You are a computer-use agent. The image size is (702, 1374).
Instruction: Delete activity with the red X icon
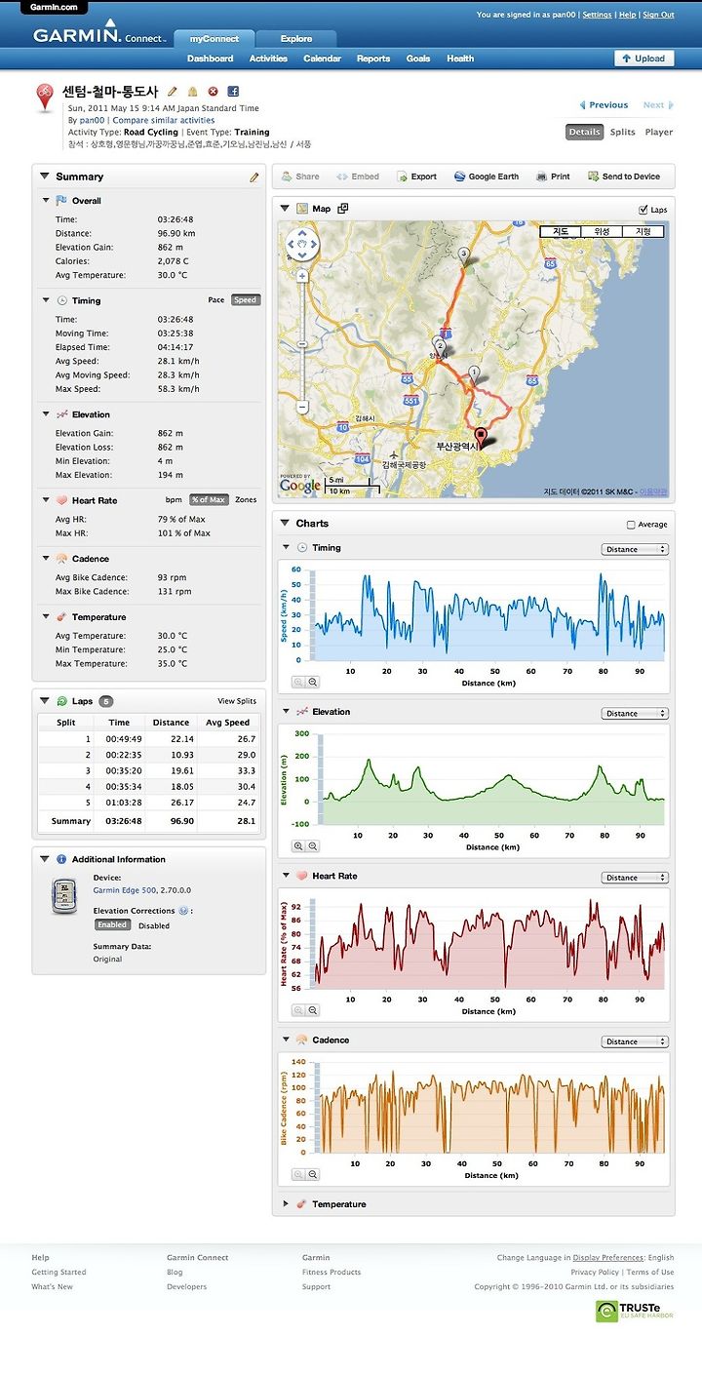click(x=214, y=91)
